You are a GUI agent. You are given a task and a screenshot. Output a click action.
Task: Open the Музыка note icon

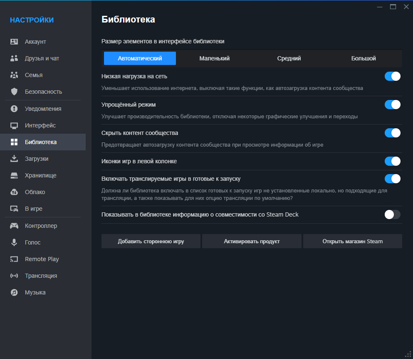point(14,292)
